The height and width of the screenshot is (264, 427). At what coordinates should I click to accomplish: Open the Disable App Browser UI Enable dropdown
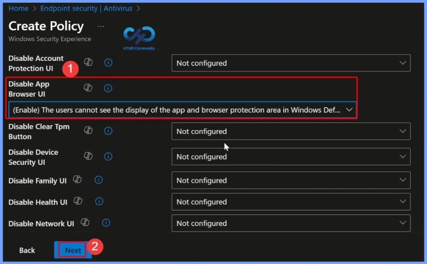coord(349,109)
